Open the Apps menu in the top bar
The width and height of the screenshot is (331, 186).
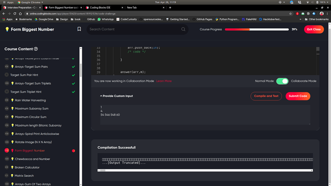pyautogui.click(x=8, y=2)
